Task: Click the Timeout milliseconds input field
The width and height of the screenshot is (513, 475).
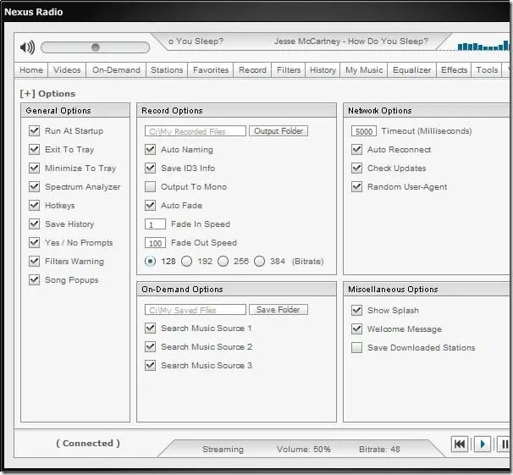Action: pos(364,131)
